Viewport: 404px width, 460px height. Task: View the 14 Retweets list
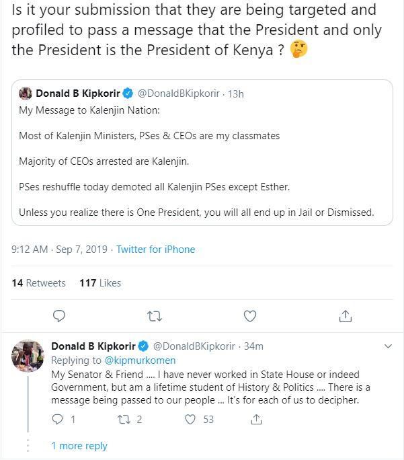click(x=38, y=283)
